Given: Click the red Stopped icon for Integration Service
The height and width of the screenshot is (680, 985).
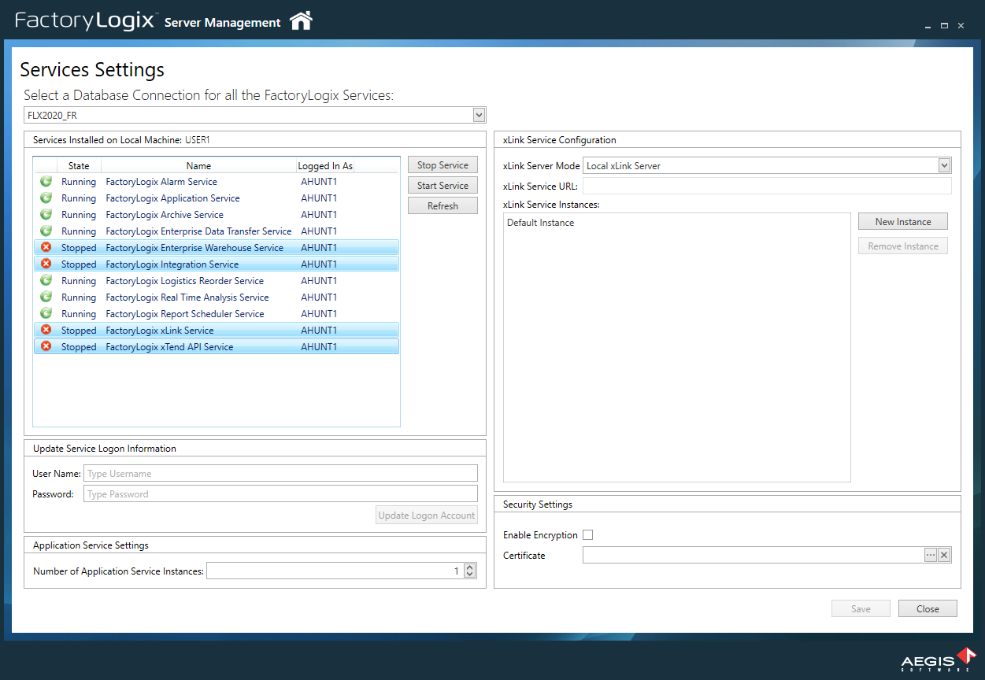Looking at the screenshot, I should (46, 264).
